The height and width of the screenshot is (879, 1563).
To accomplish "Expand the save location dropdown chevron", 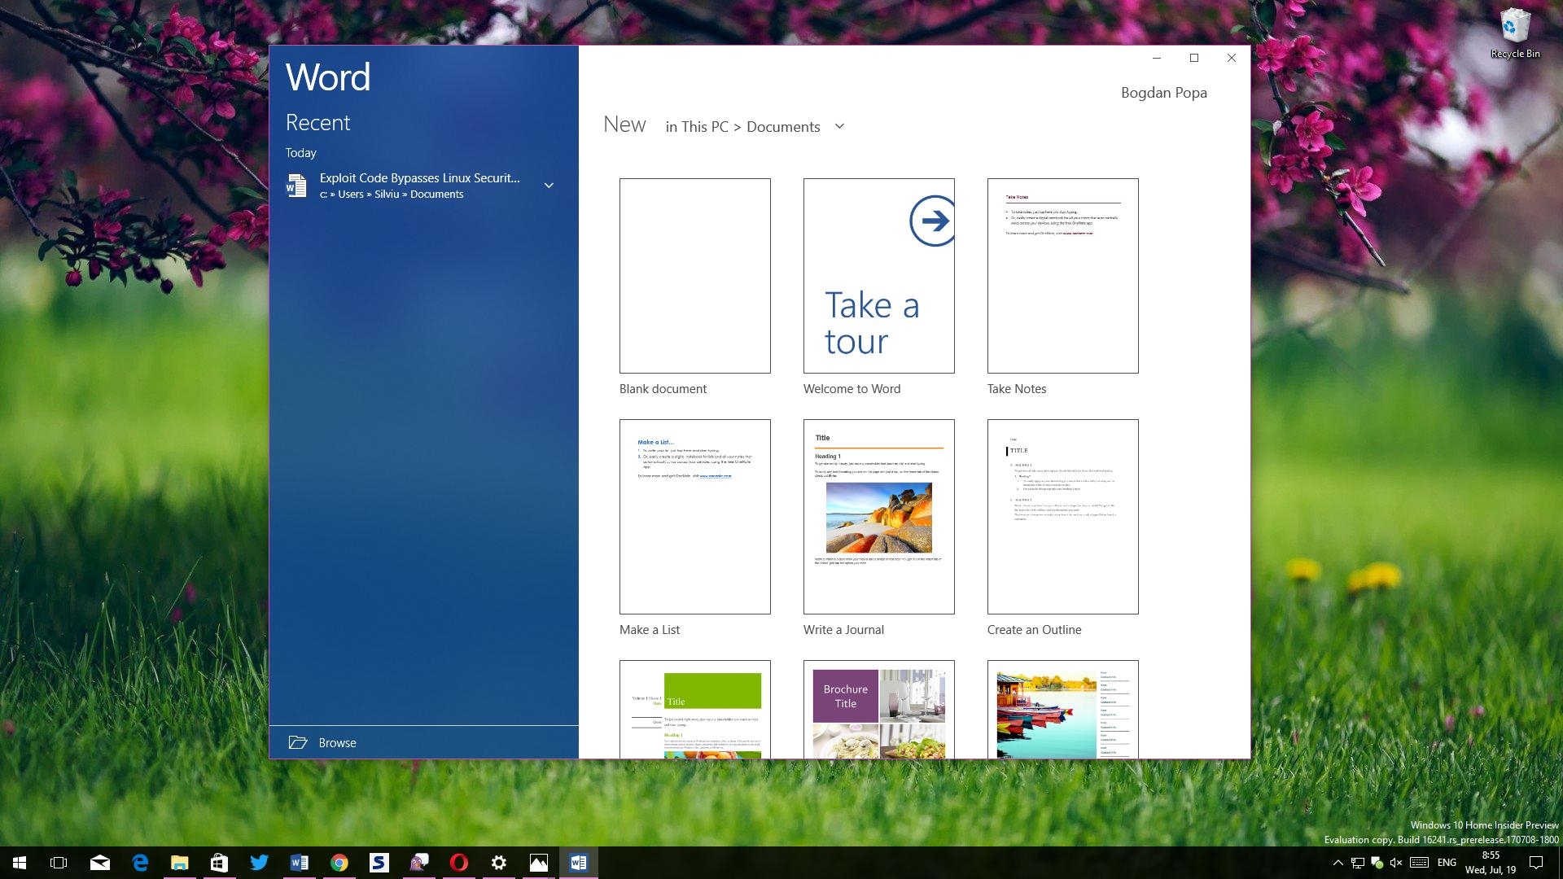I will [840, 126].
